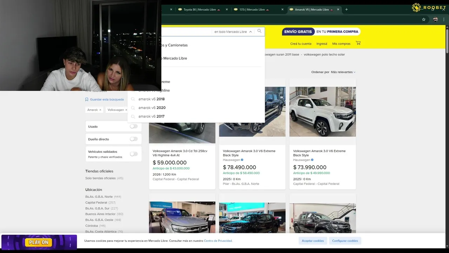The width and height of the screenshot is (449, 253).
Task: Open a new browser tab with the plus button
Action: [x=347, y=9]
